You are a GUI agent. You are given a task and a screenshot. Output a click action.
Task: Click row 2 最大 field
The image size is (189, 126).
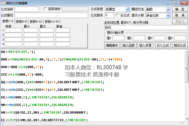47,35
